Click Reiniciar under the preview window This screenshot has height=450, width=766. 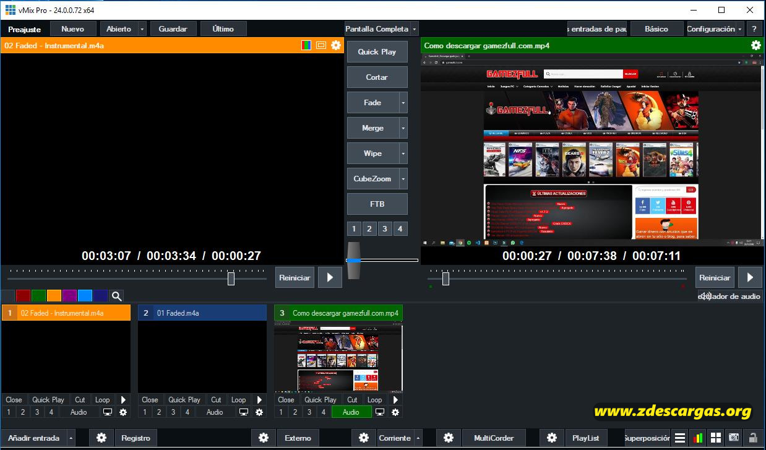(295, 277)
